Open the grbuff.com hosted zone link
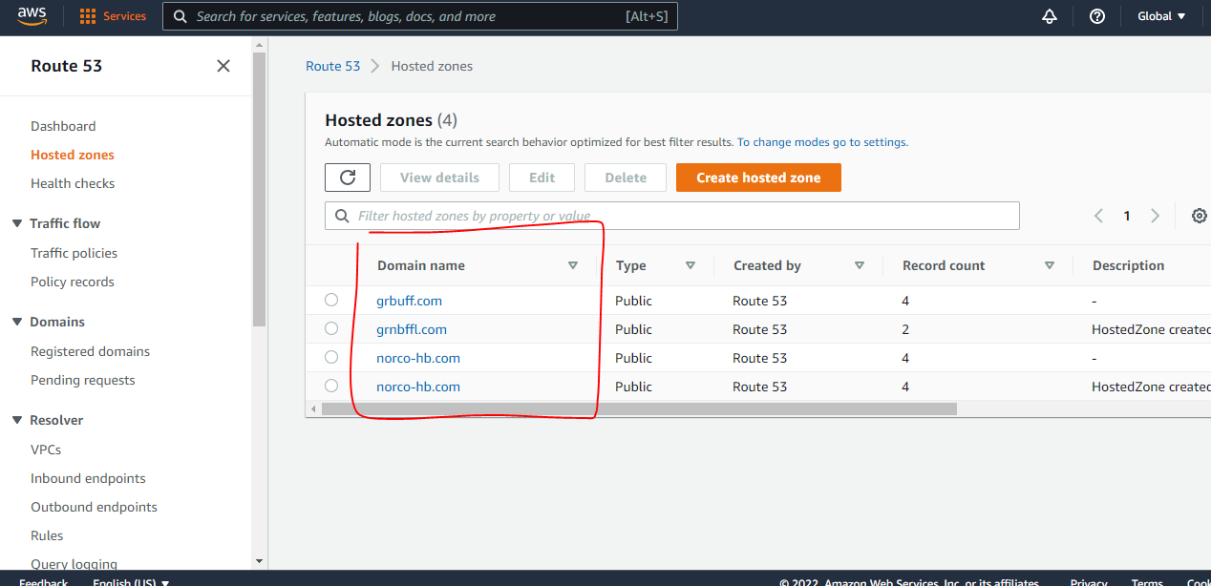 [409, 301]
